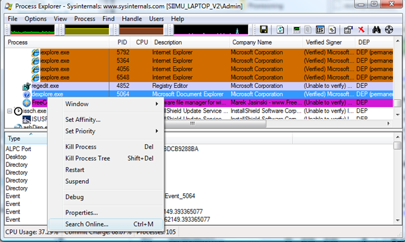Toggle the lower pane toolbar icon
The height and width of the screenshot is (242, 405).
tap(320, 30)
